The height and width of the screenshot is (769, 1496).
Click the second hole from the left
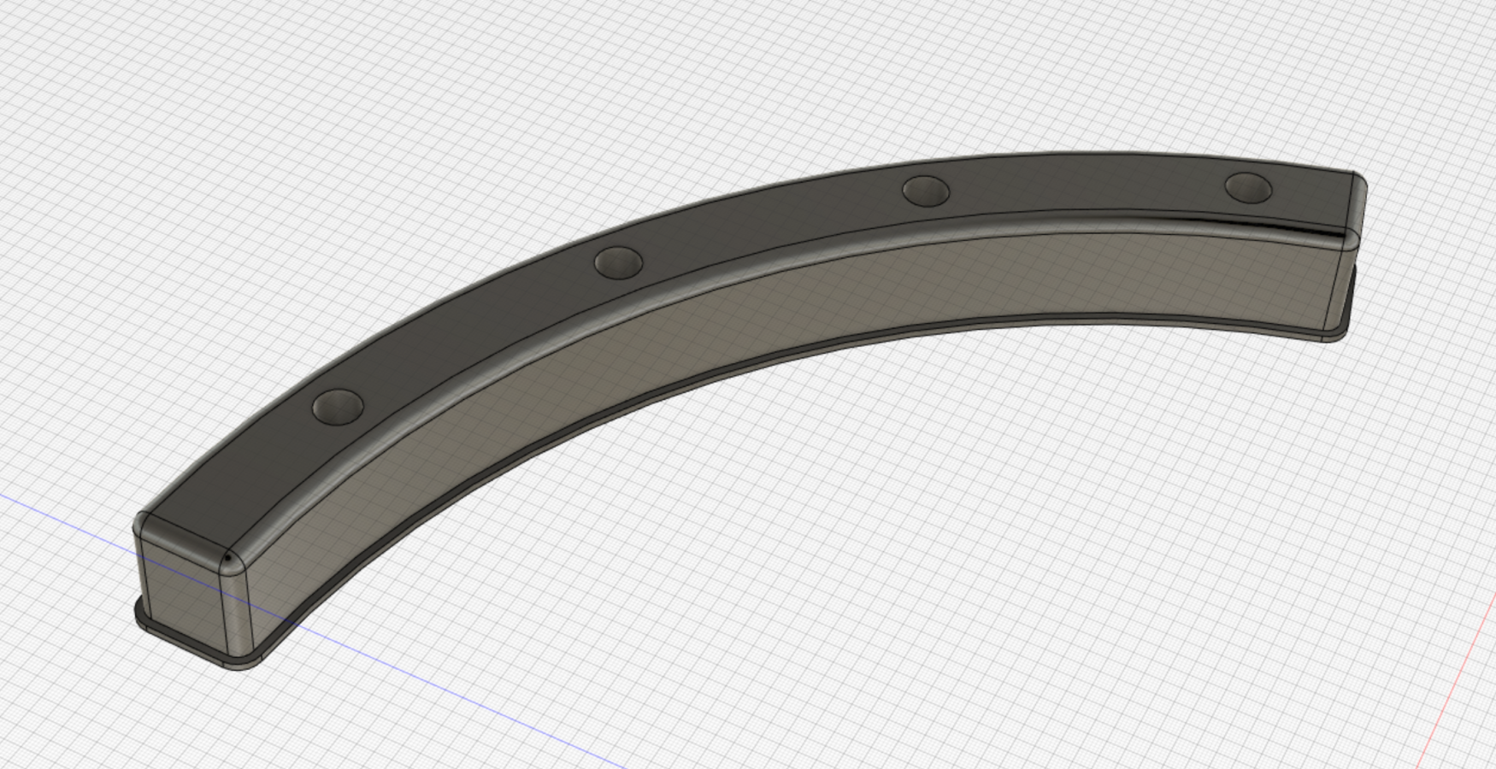(618, 262)
